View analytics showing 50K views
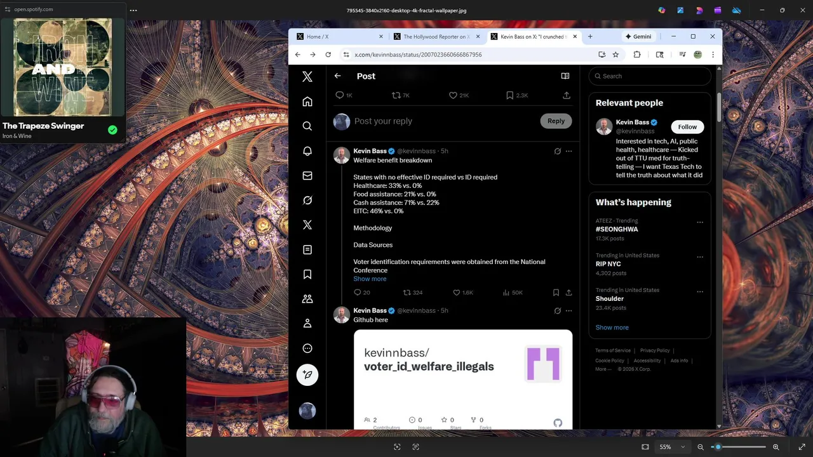 (513, 293)
